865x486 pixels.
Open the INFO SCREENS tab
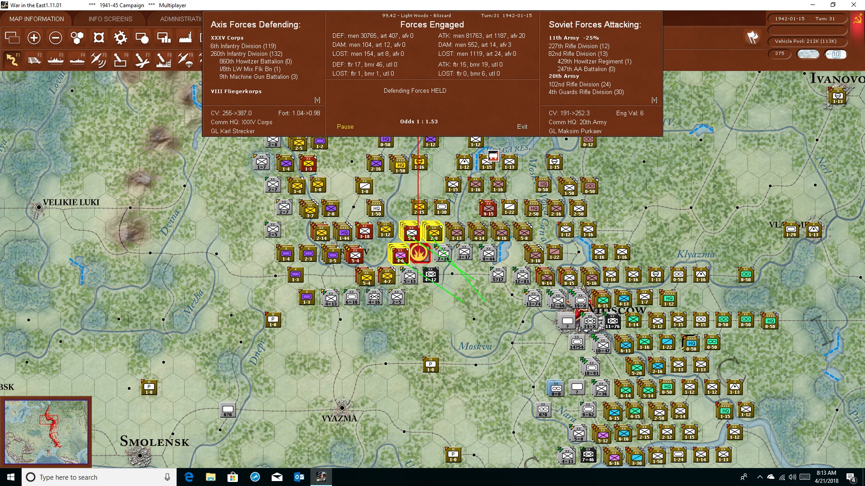(x=110, y=19)
